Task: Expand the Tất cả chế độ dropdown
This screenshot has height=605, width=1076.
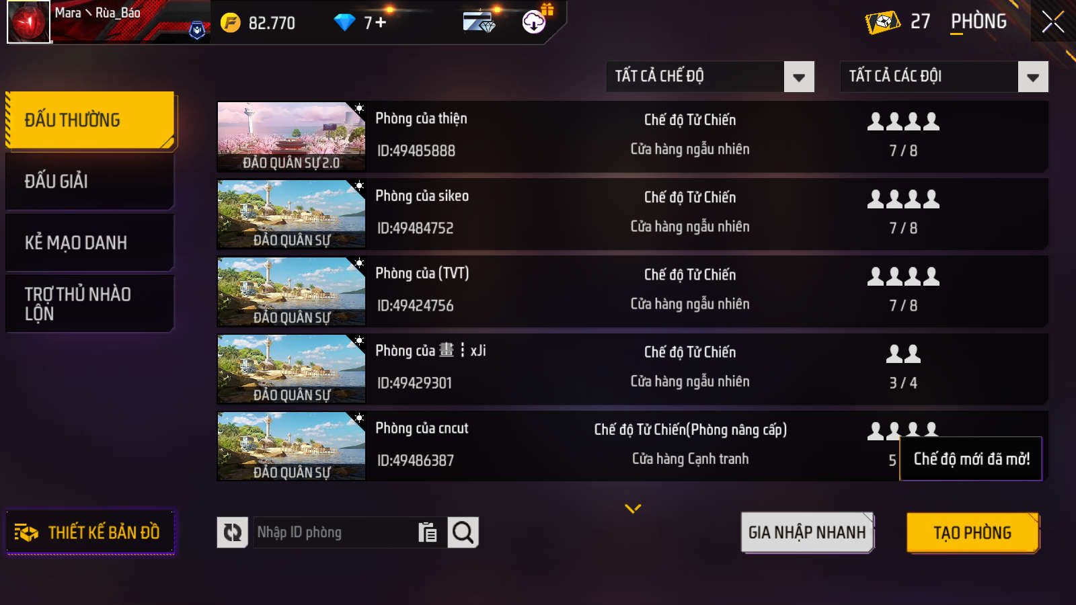Action: (799, 77)
